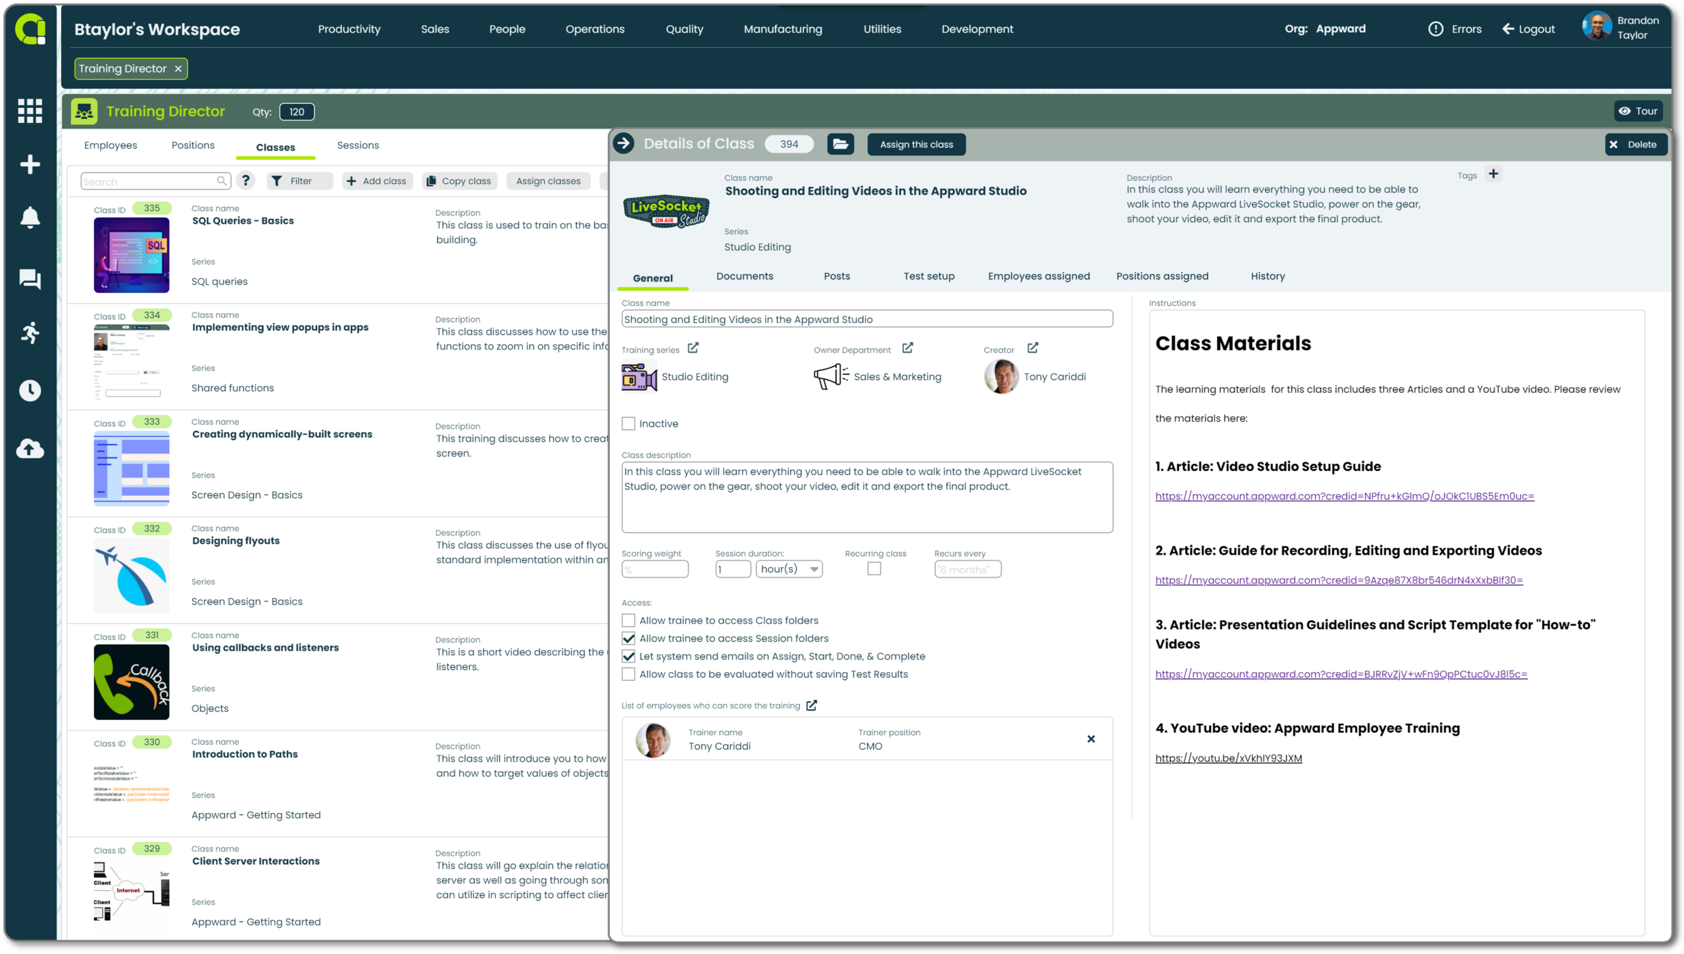Screen dimensions: 1684x954
Task: Open Owner Department external link icon
Action: pos(907,348)
